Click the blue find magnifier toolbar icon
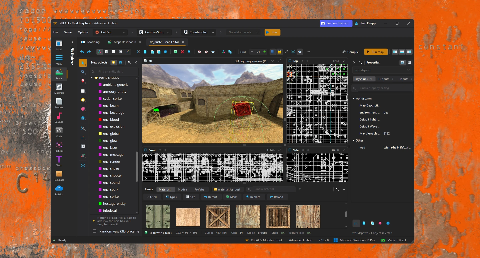 pyautogui.click(x=189, y=52)
